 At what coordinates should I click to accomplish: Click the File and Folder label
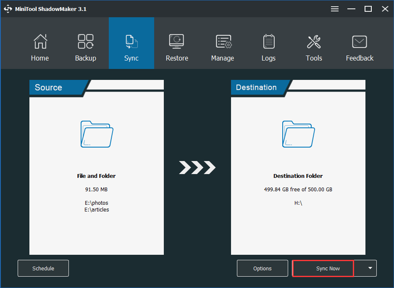pos(97,176)
